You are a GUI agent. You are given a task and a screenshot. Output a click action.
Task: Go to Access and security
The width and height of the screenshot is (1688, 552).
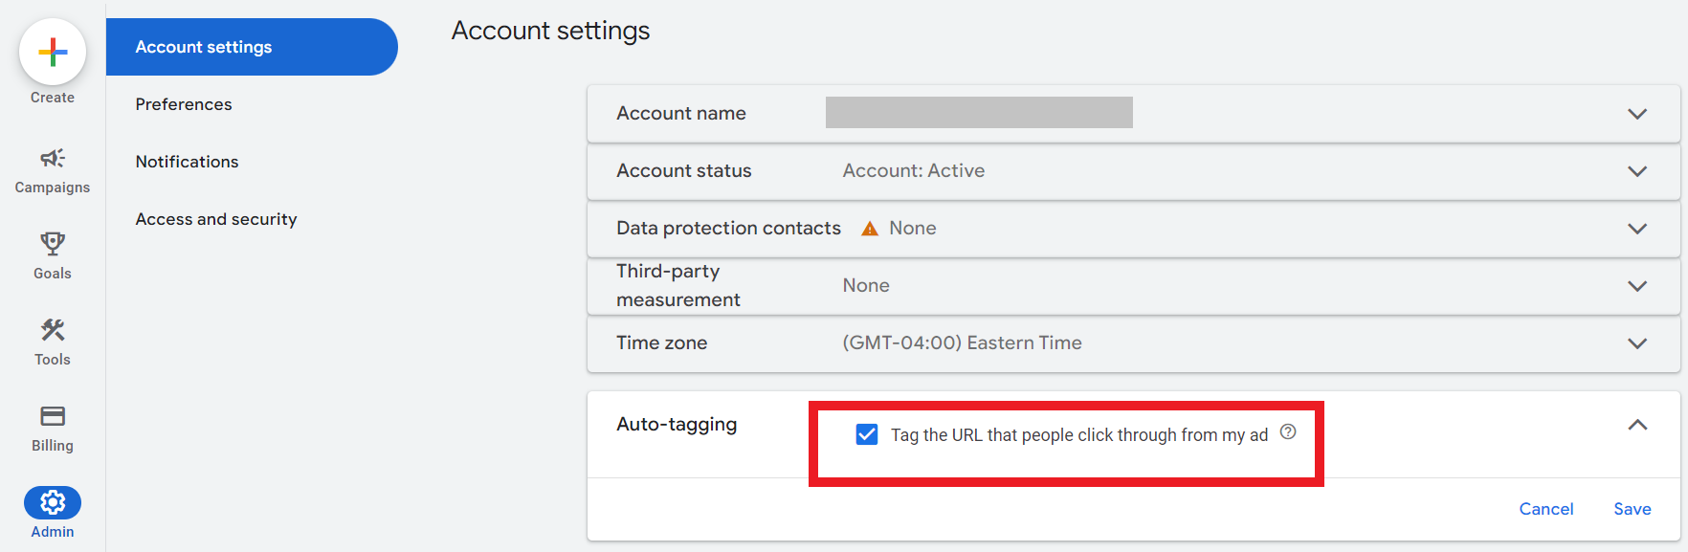(216, 218)
